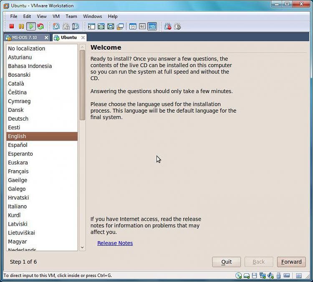Click the sound card status icon

(x=270, y=276)
